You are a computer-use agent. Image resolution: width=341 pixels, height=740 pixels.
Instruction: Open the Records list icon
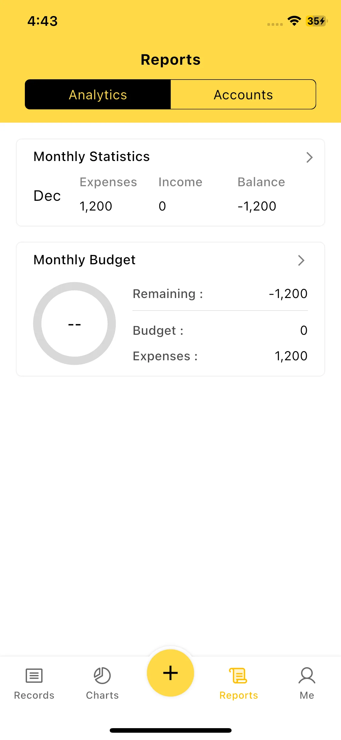pos(34,676)
